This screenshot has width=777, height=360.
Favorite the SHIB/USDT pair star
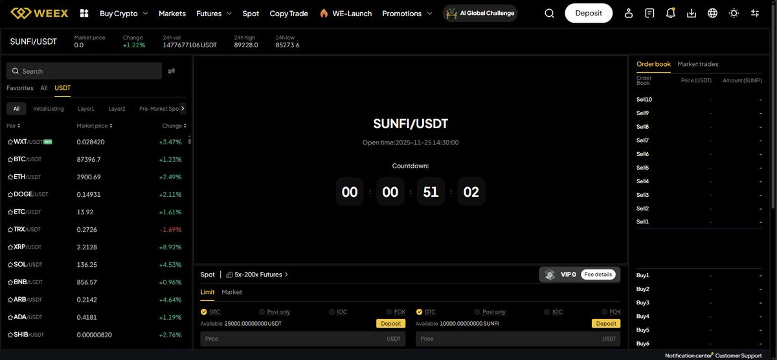(x=10, y=335)
